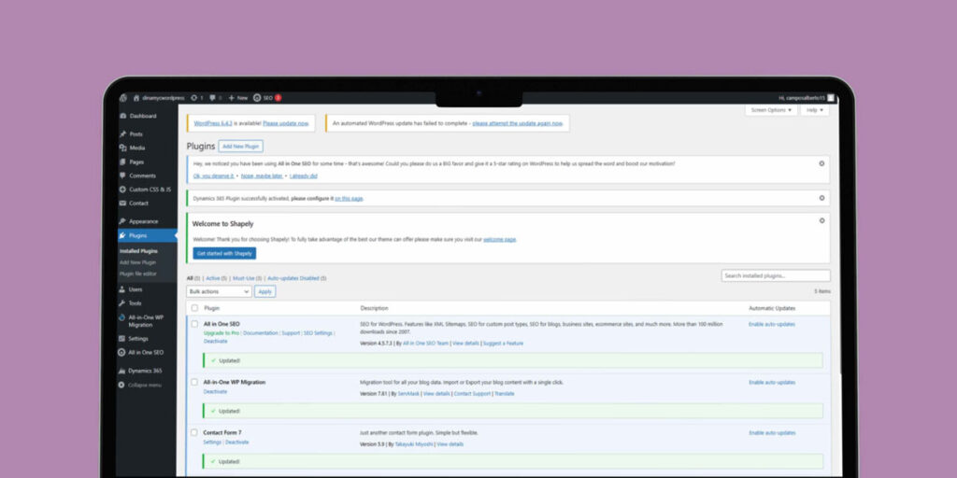Click the Tools wrench icon in sidebar
Image resolution: width=957 pixels, height=478 pixels.
click(x=122, y=303)
